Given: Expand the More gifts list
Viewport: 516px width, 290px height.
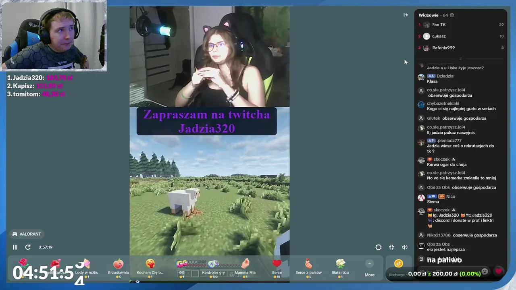Looking at the screenshot, I should point(369,269).
